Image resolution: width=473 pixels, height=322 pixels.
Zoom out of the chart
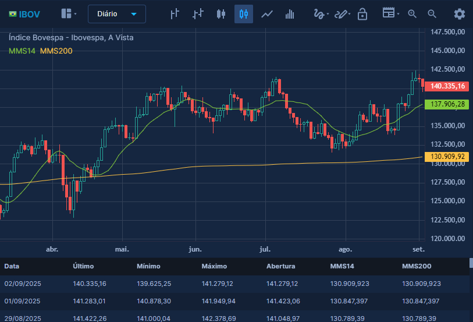(432, 14)
